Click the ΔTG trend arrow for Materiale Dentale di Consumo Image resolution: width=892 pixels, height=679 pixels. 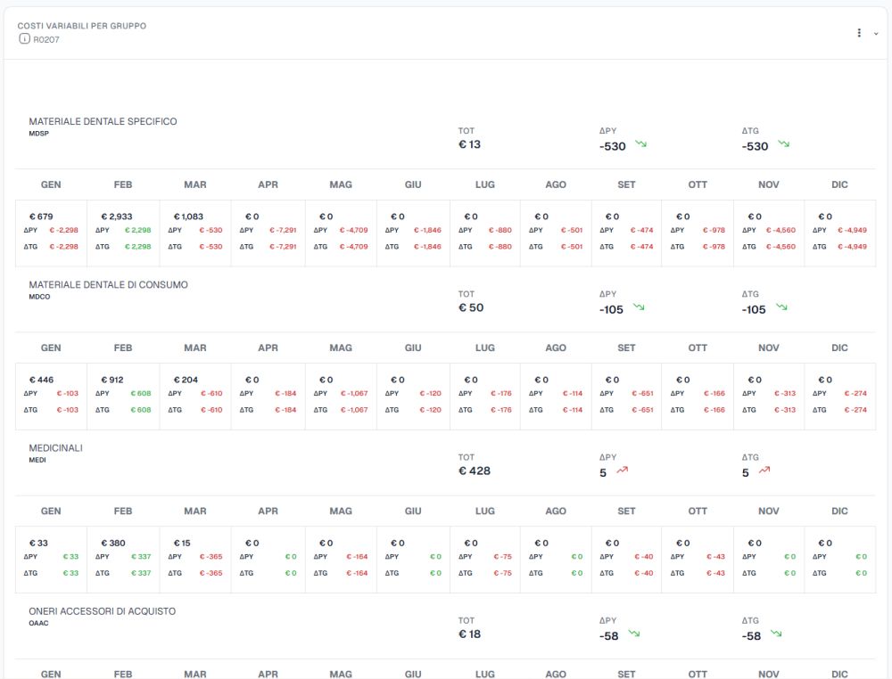[x=781, y=307]
